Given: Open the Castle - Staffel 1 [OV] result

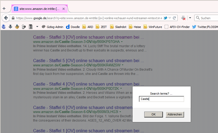Looking at the screenshot, I should (88, 131).
